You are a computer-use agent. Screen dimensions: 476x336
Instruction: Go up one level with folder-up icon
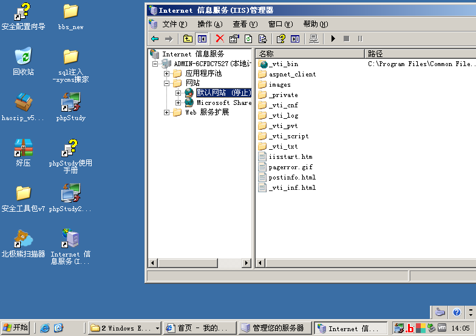188,39
